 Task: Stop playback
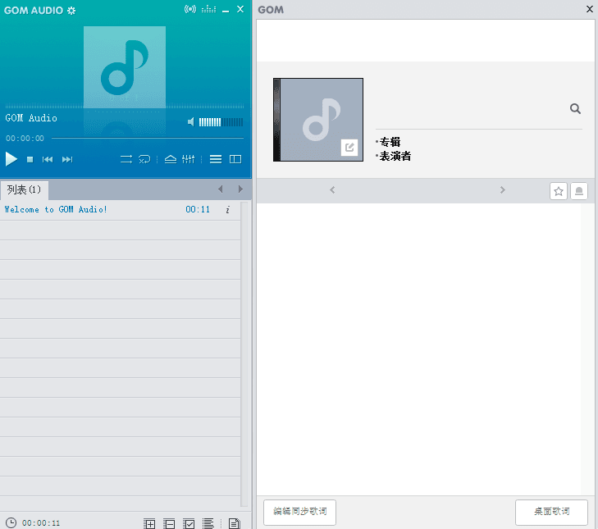(x=30, y=159)
